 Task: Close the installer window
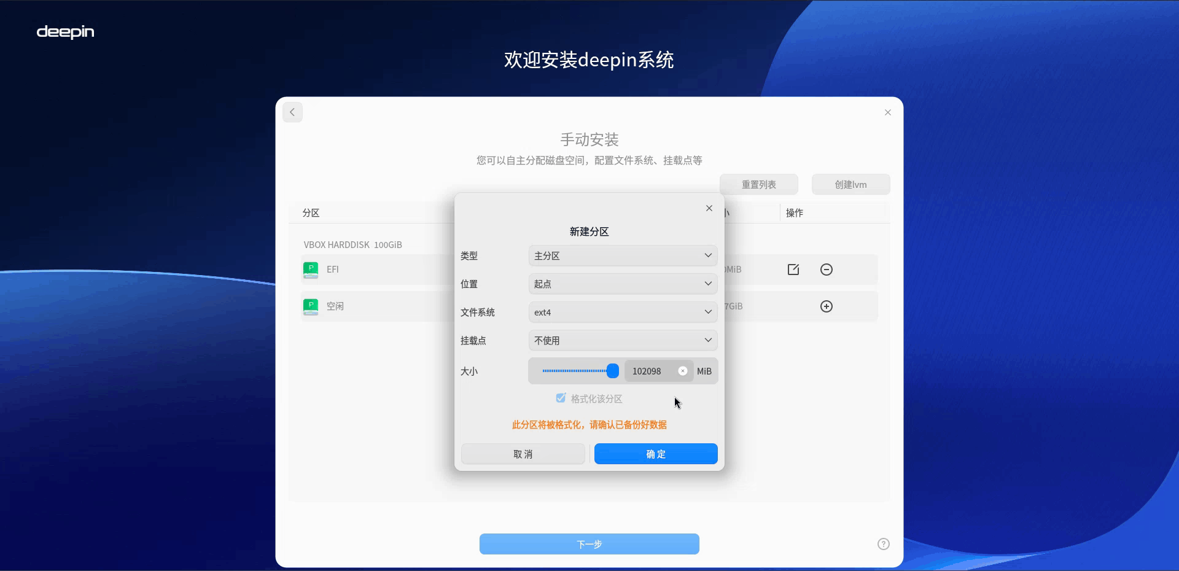point(888,112)
